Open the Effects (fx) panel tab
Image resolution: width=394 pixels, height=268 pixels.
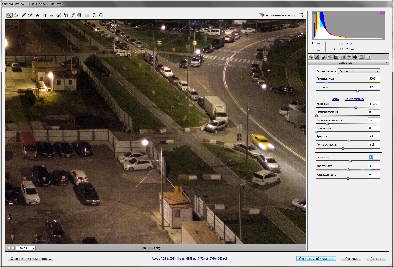[349, 57]
